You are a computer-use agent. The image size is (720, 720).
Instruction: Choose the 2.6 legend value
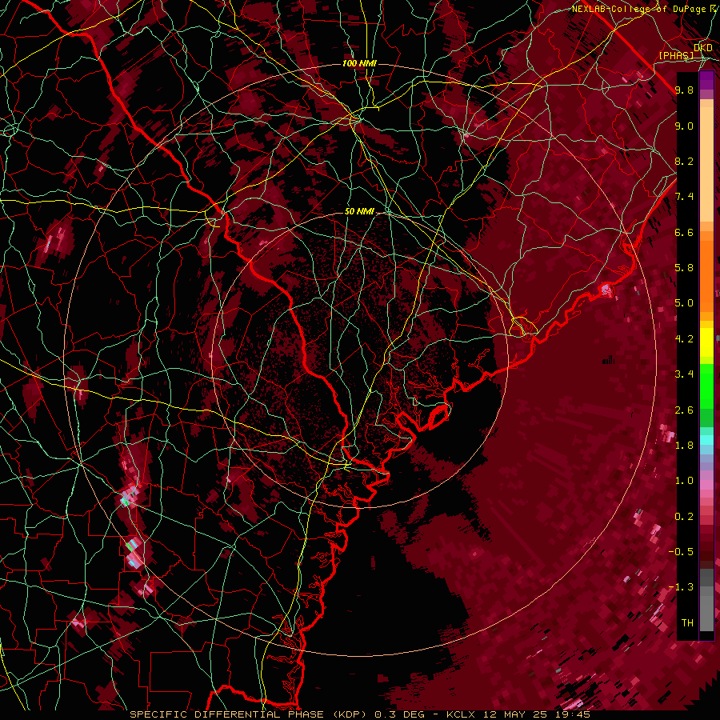pos(684,410)
